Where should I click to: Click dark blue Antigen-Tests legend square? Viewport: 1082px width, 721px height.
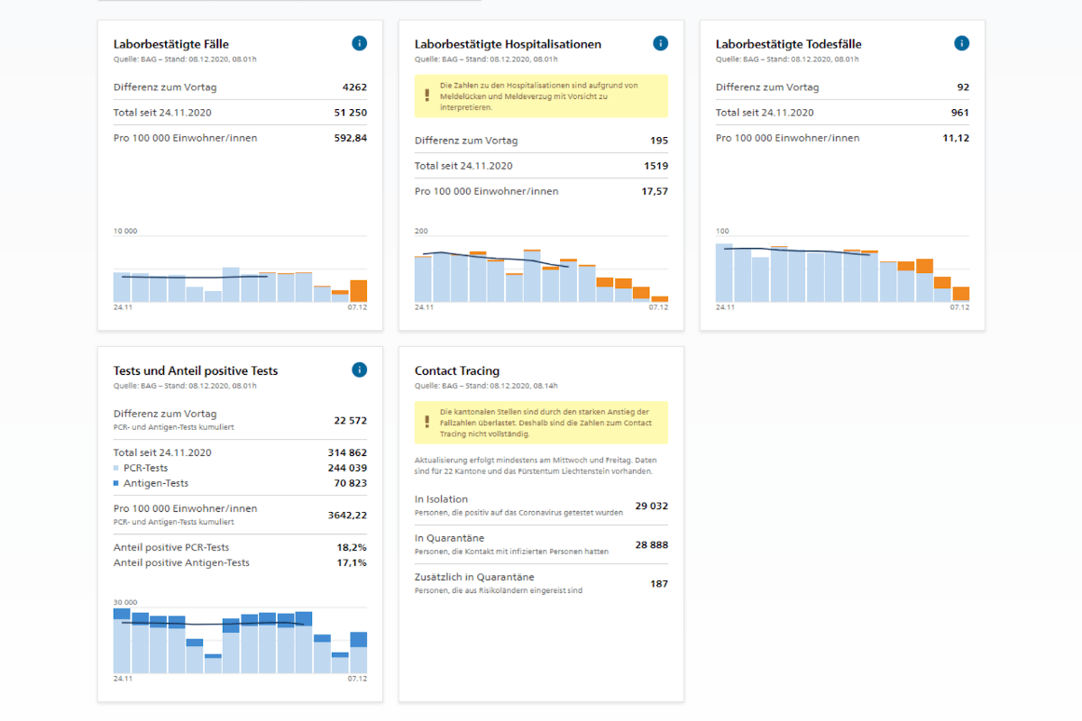point(116,484)
